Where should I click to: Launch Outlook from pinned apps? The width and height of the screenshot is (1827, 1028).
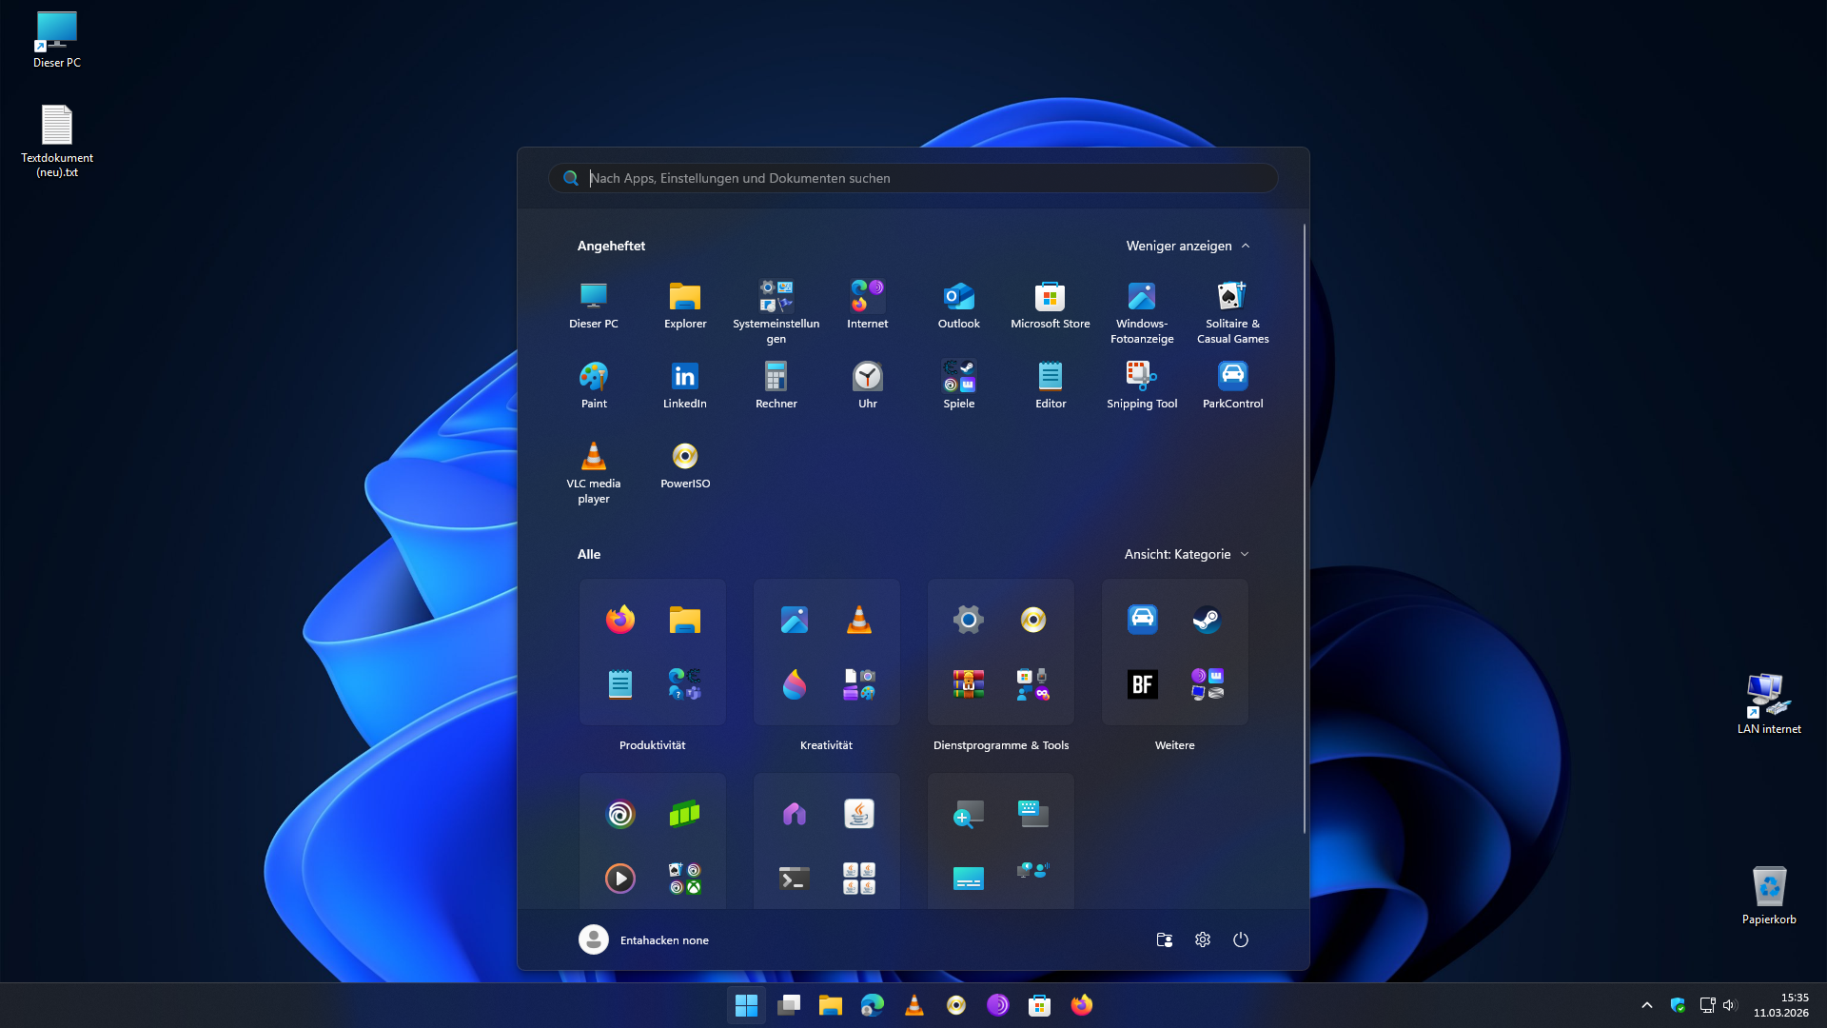pos(959,306)
